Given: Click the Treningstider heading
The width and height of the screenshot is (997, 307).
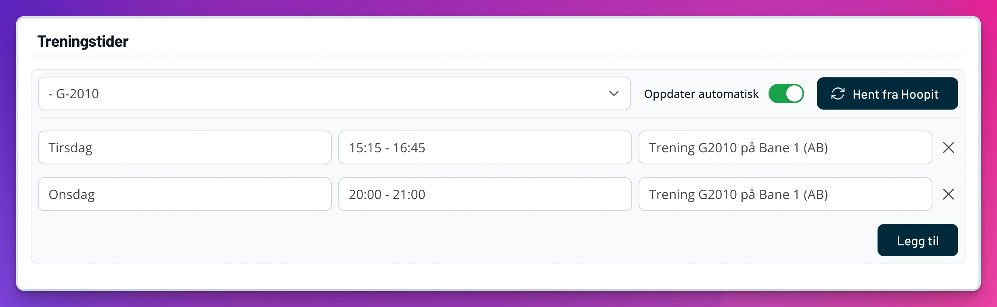Looking at the screenshot, I should pos(83,41).
